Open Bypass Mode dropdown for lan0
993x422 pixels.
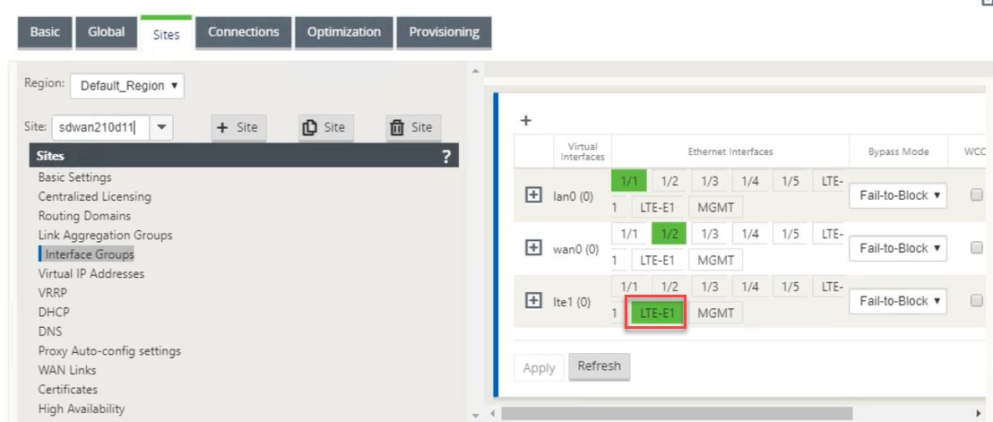pyautogui.click(x=898, y=195)
